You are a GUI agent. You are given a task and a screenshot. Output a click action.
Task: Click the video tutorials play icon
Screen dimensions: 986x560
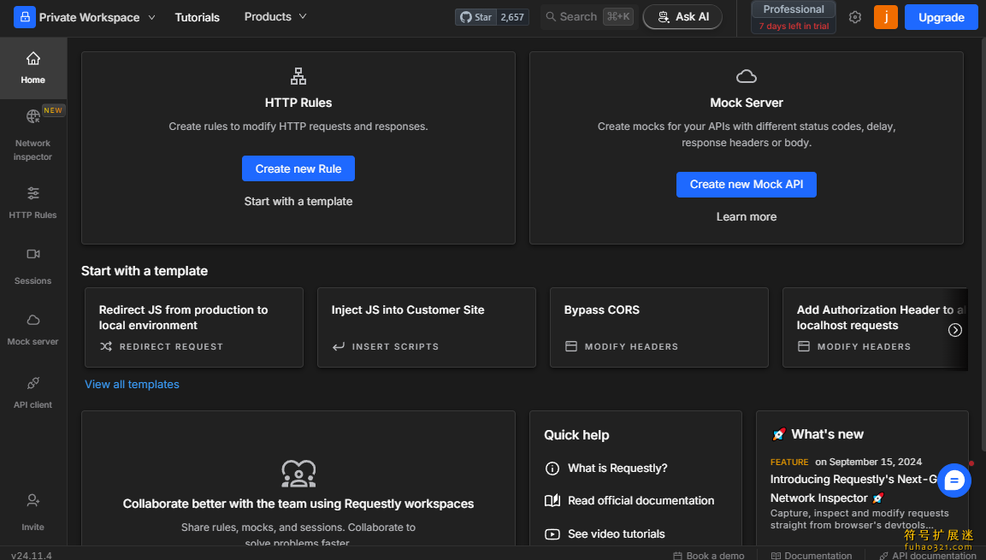coord(552,534)
